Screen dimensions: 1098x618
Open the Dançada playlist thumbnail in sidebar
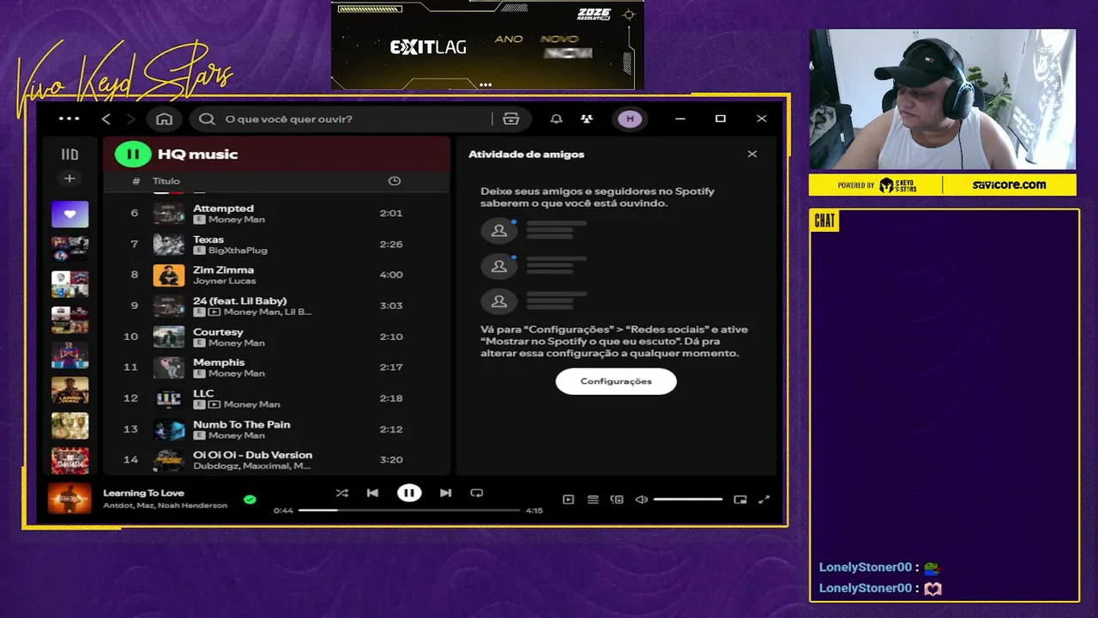[x=69, y=460]
